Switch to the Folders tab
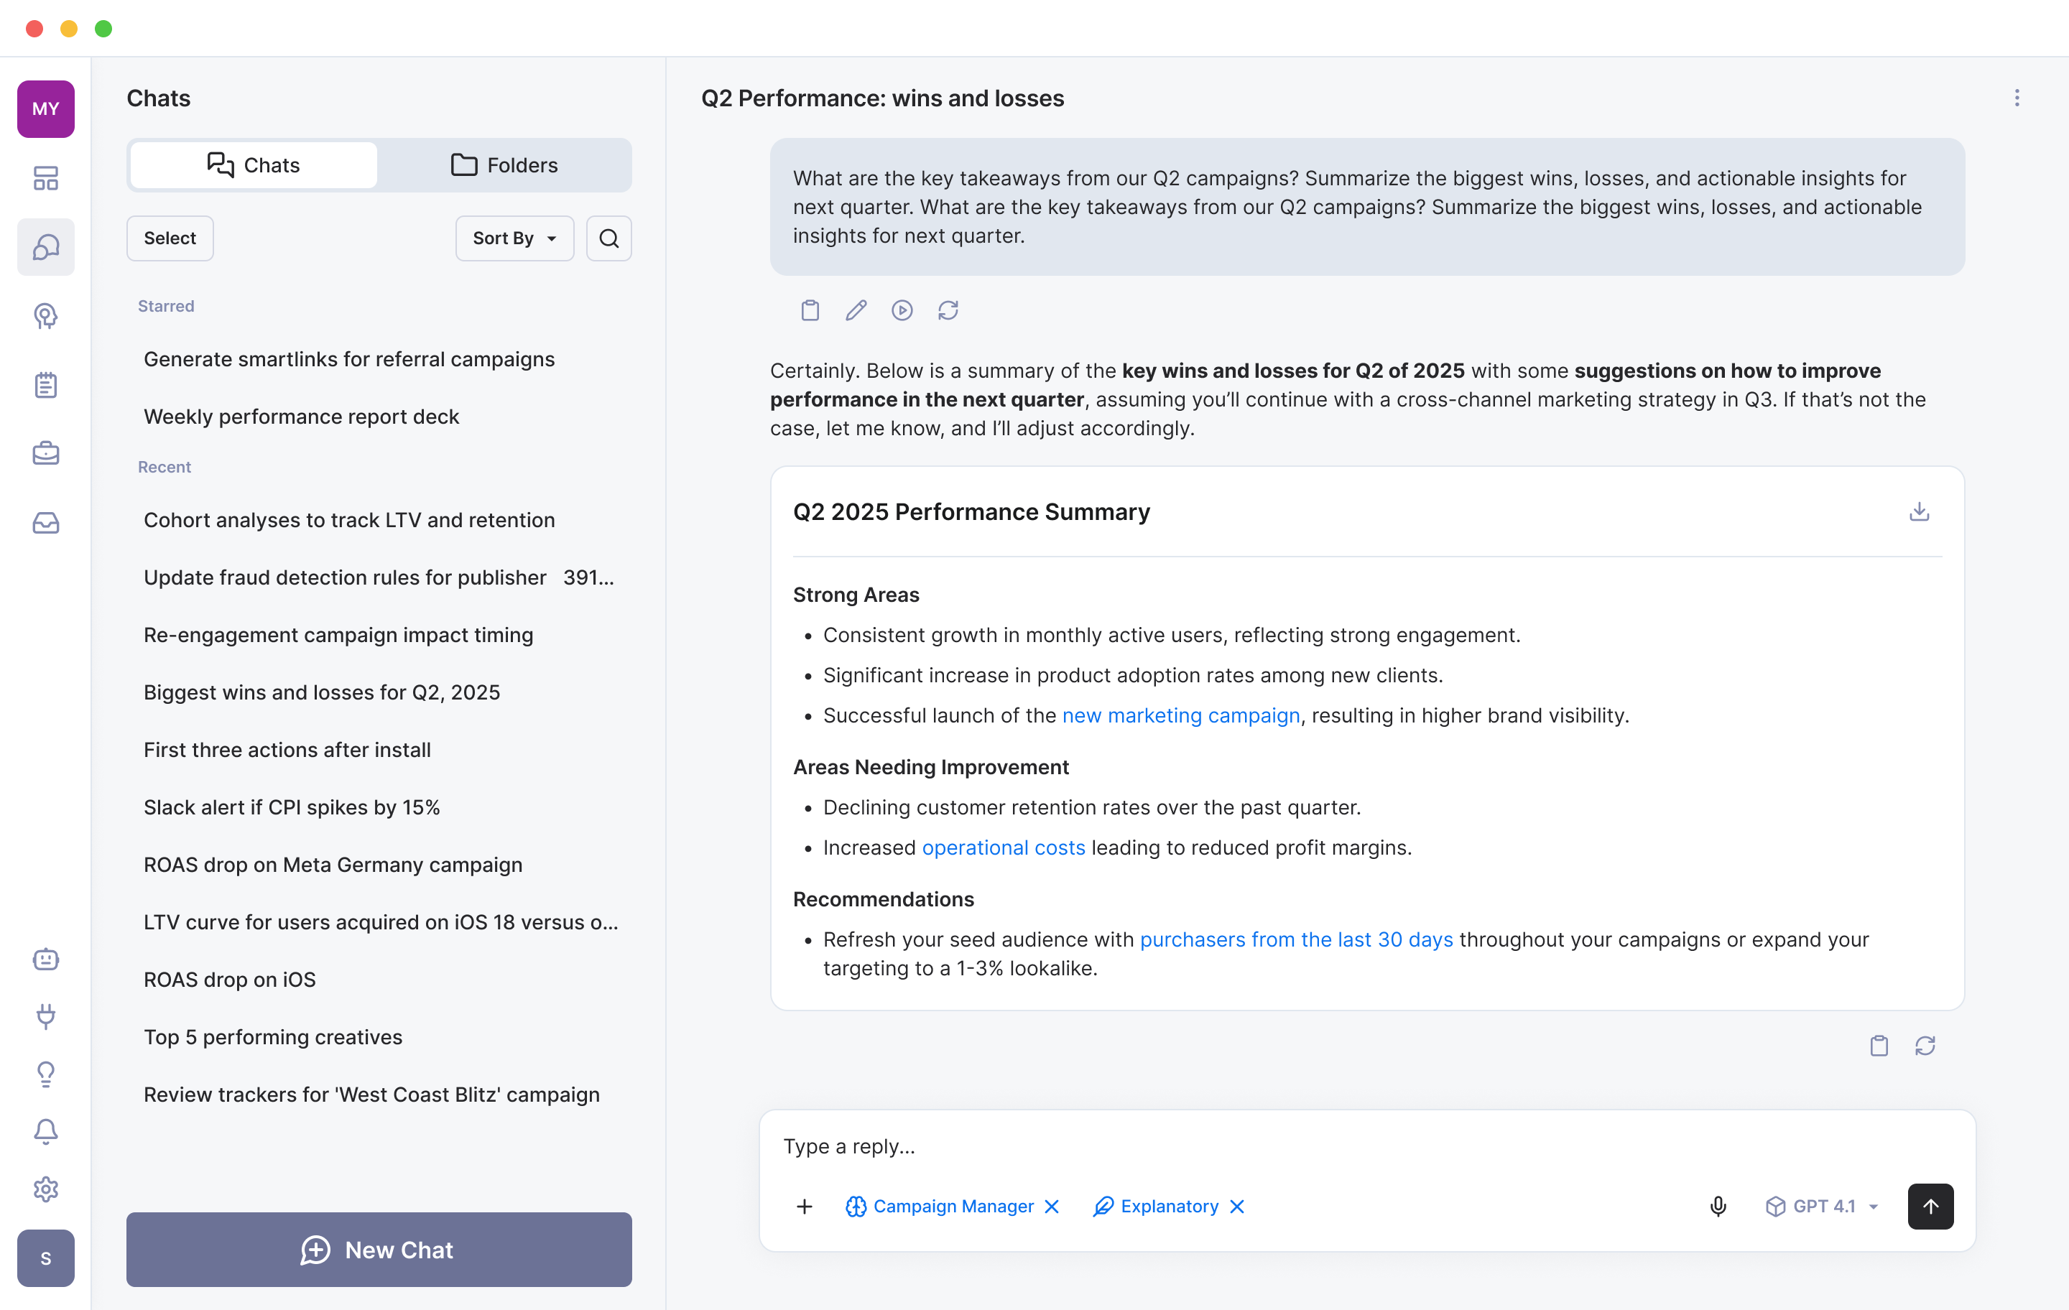Screen dimensions: 2069x1310 (x=504, y=165)
